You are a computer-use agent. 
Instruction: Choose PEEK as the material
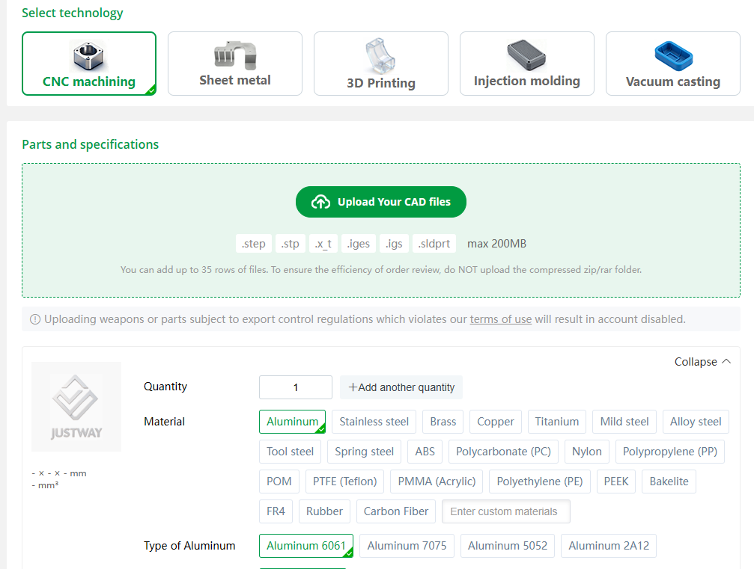(616, 482)
